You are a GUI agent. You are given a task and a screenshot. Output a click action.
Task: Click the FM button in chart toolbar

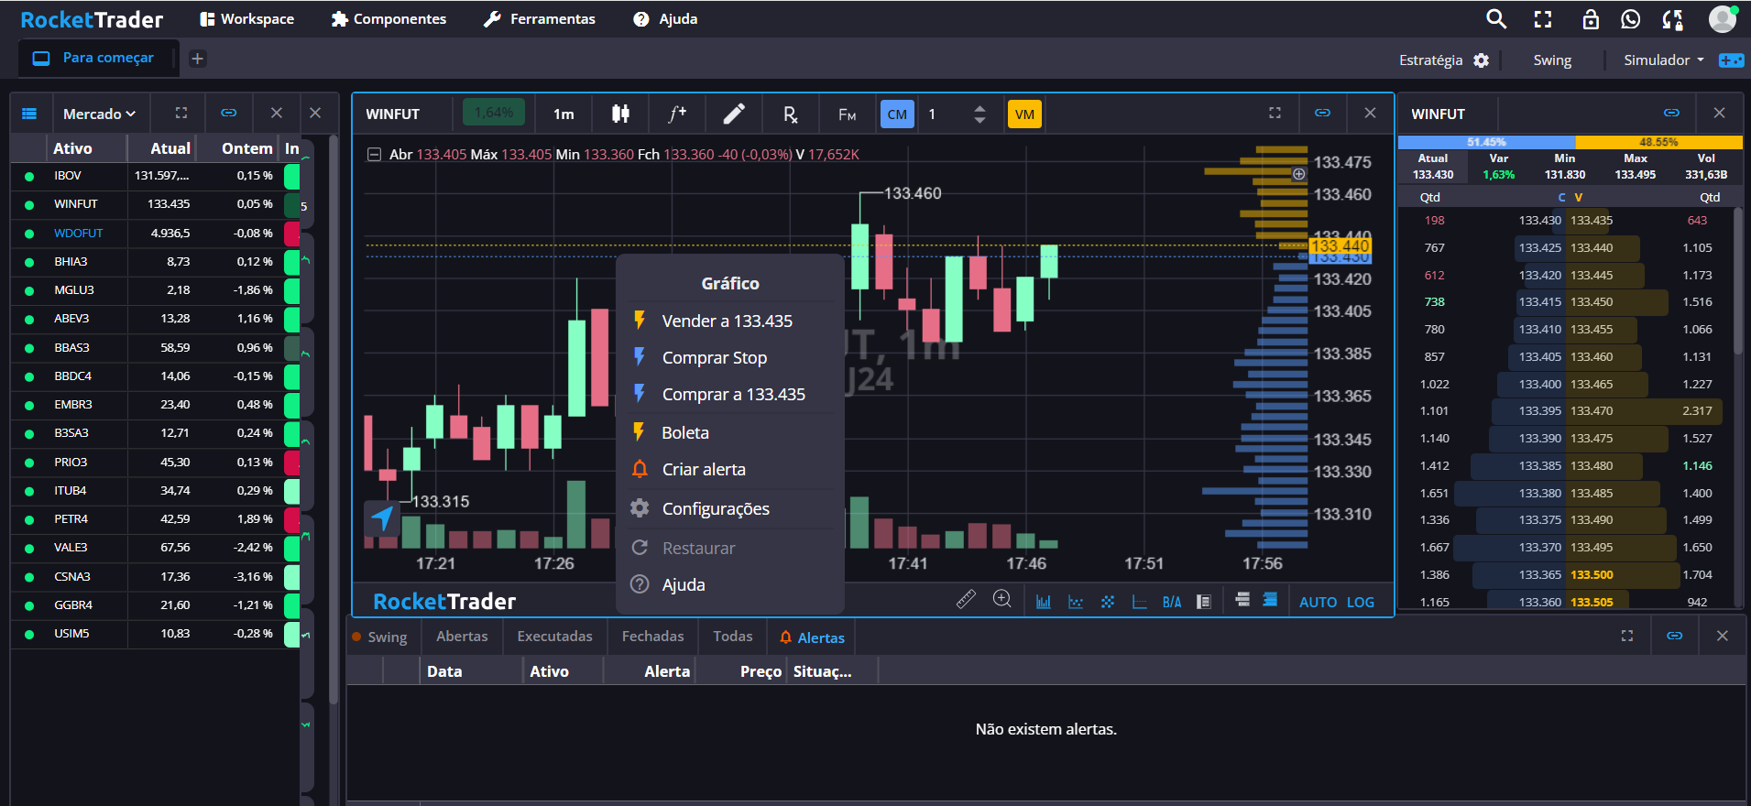(x=847, y=114)
